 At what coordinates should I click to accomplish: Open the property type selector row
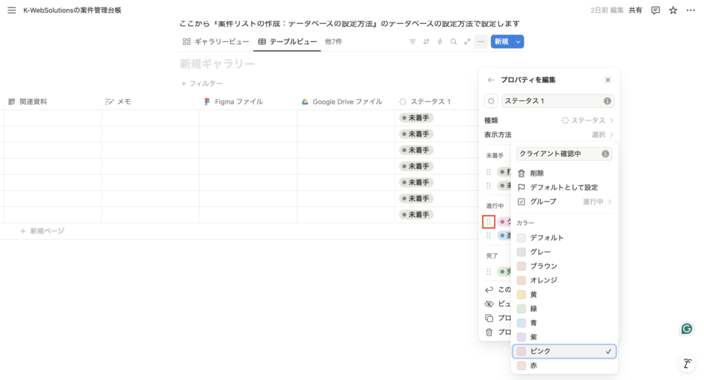[x=549, y=120]
